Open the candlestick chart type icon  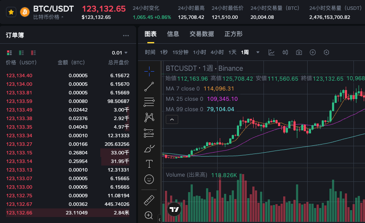coord(285,52)
